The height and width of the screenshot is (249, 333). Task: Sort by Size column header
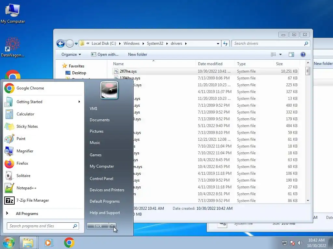click(x=286, y=64)
